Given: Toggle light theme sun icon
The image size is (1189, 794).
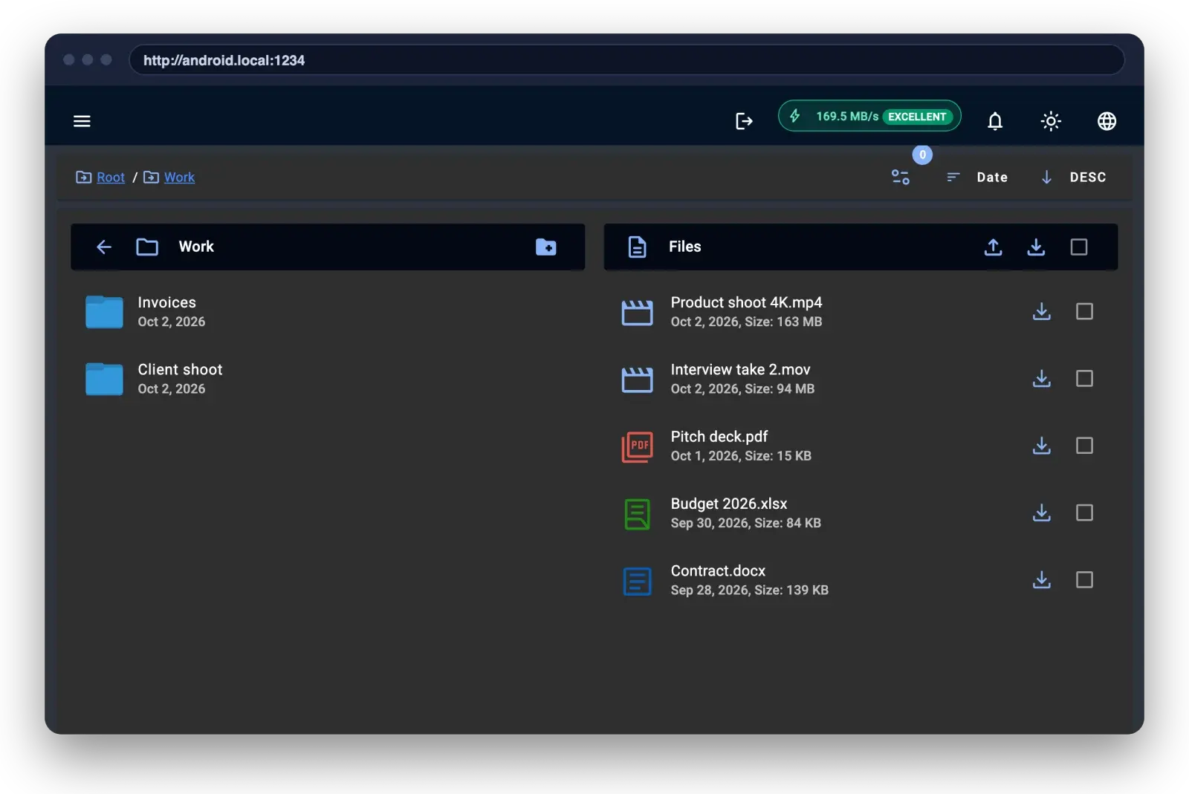Looking at the screenshot, I should (1051, 121).
